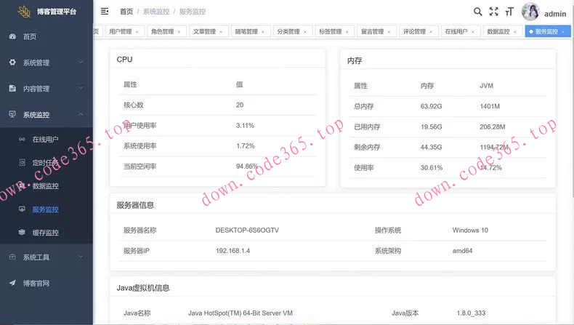
Task: Click the 在线用户 sidebar icon
Action: click(x=22, y=139)
